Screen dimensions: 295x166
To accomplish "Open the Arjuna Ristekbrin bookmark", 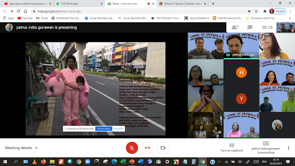I will point(197,18).
